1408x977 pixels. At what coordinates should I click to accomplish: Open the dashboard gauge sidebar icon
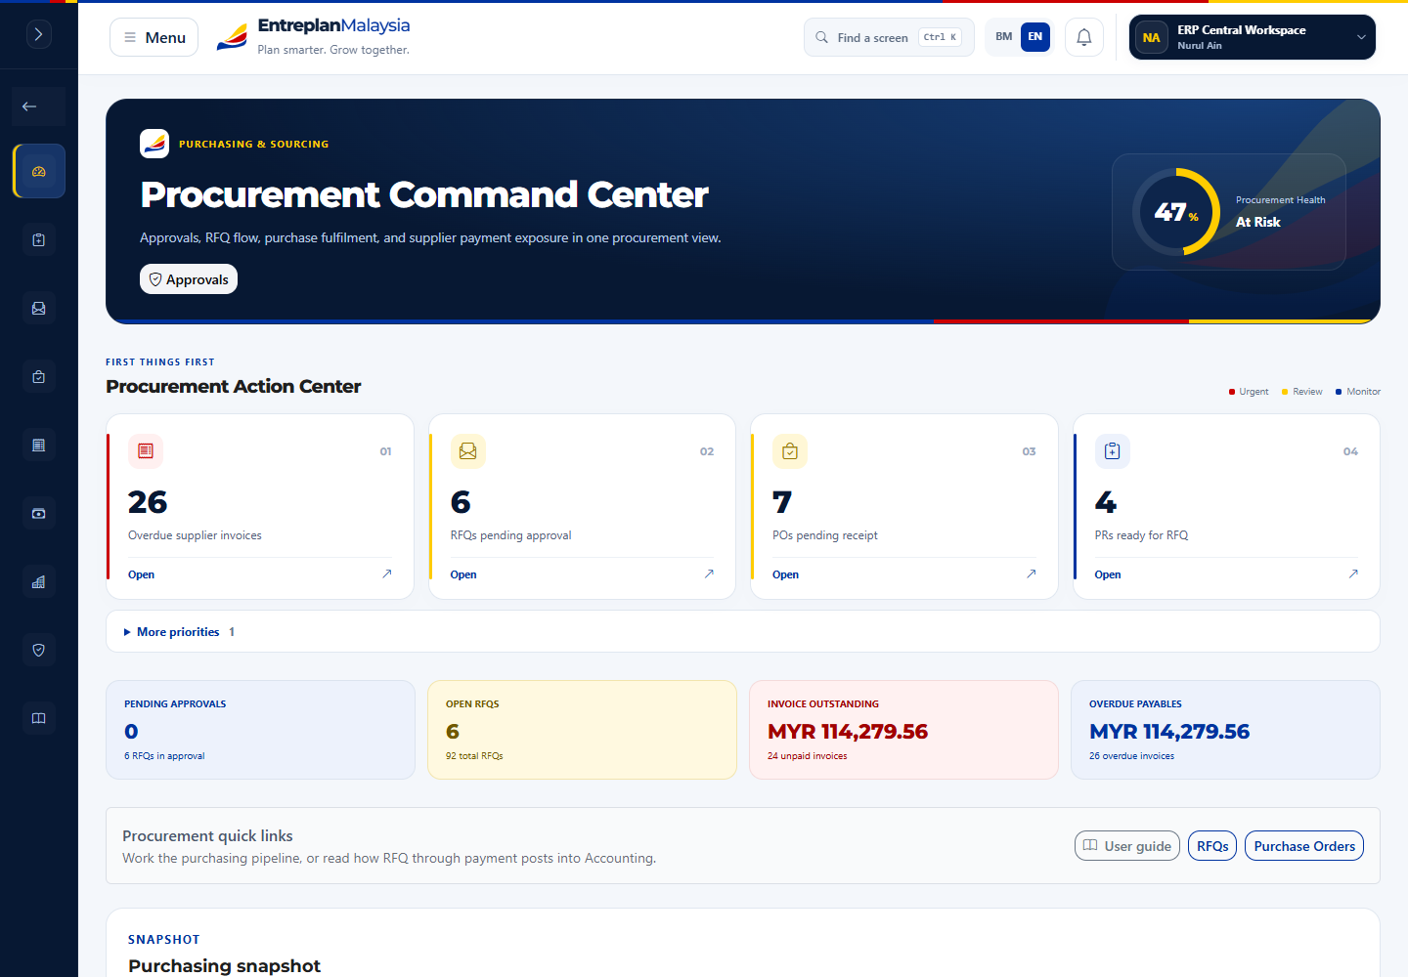coord(39,171)
